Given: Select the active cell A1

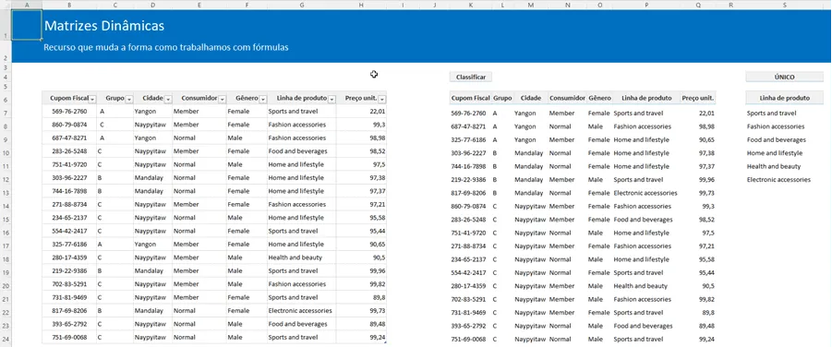Looking at the screenshot, I should click(x=27, y=25).
